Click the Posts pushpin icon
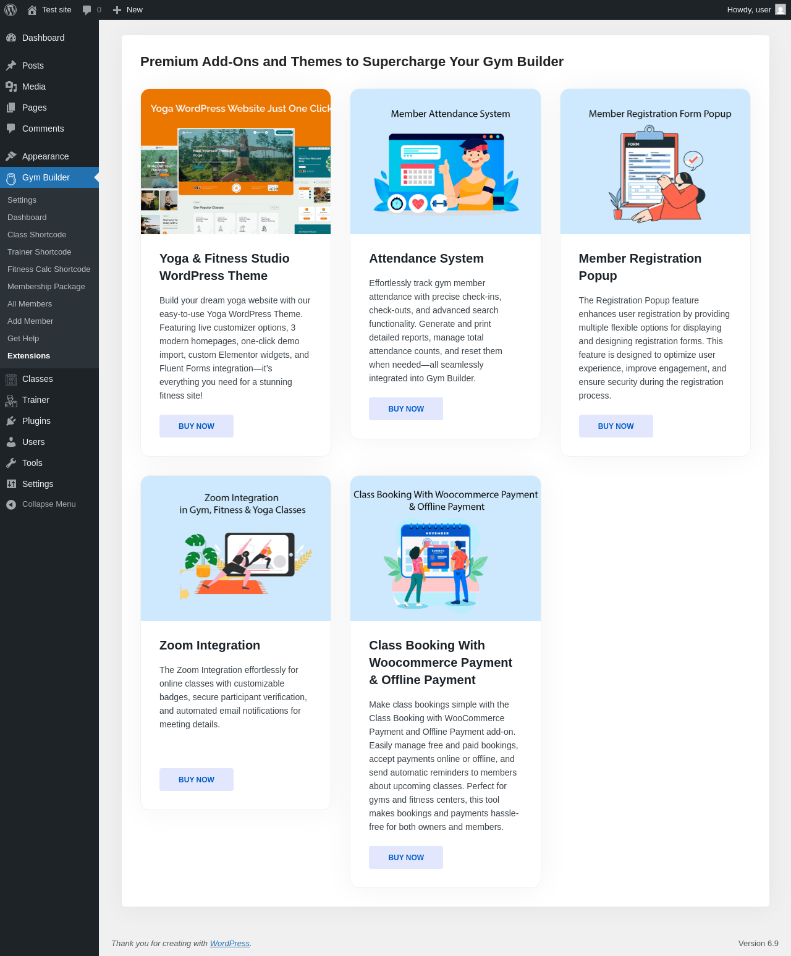This screenshot has height=956, width=791. coord(11,66)
